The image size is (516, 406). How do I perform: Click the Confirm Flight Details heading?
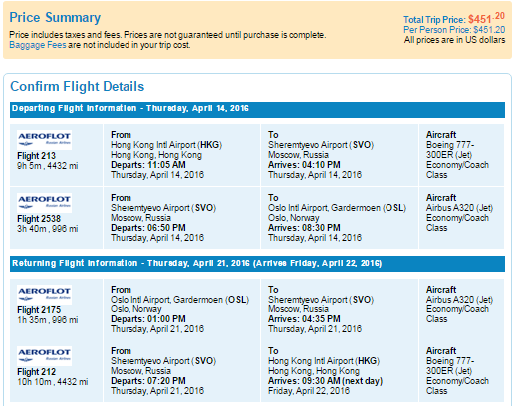pos(78,86)
